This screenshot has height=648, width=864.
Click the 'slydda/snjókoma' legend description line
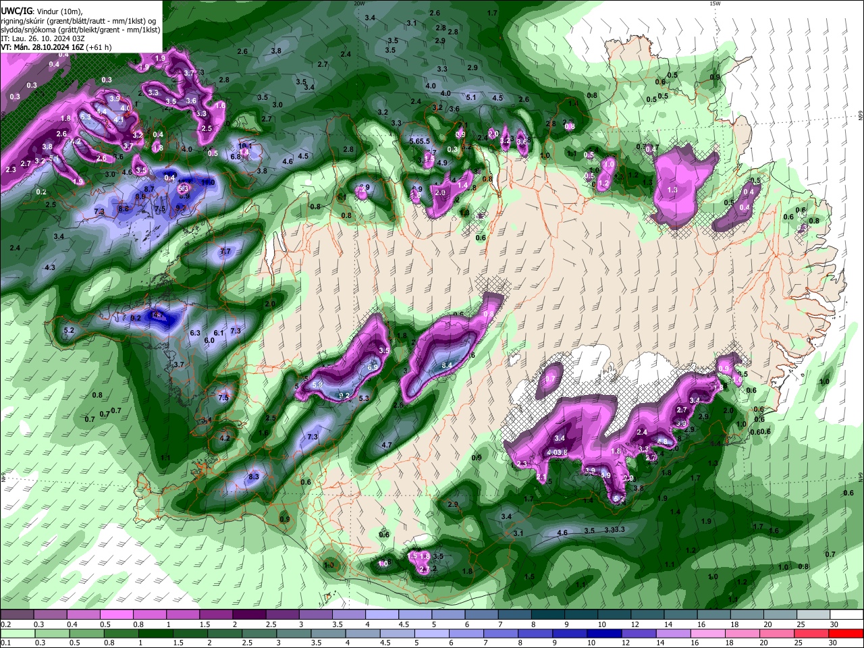(x=80, y=30)
